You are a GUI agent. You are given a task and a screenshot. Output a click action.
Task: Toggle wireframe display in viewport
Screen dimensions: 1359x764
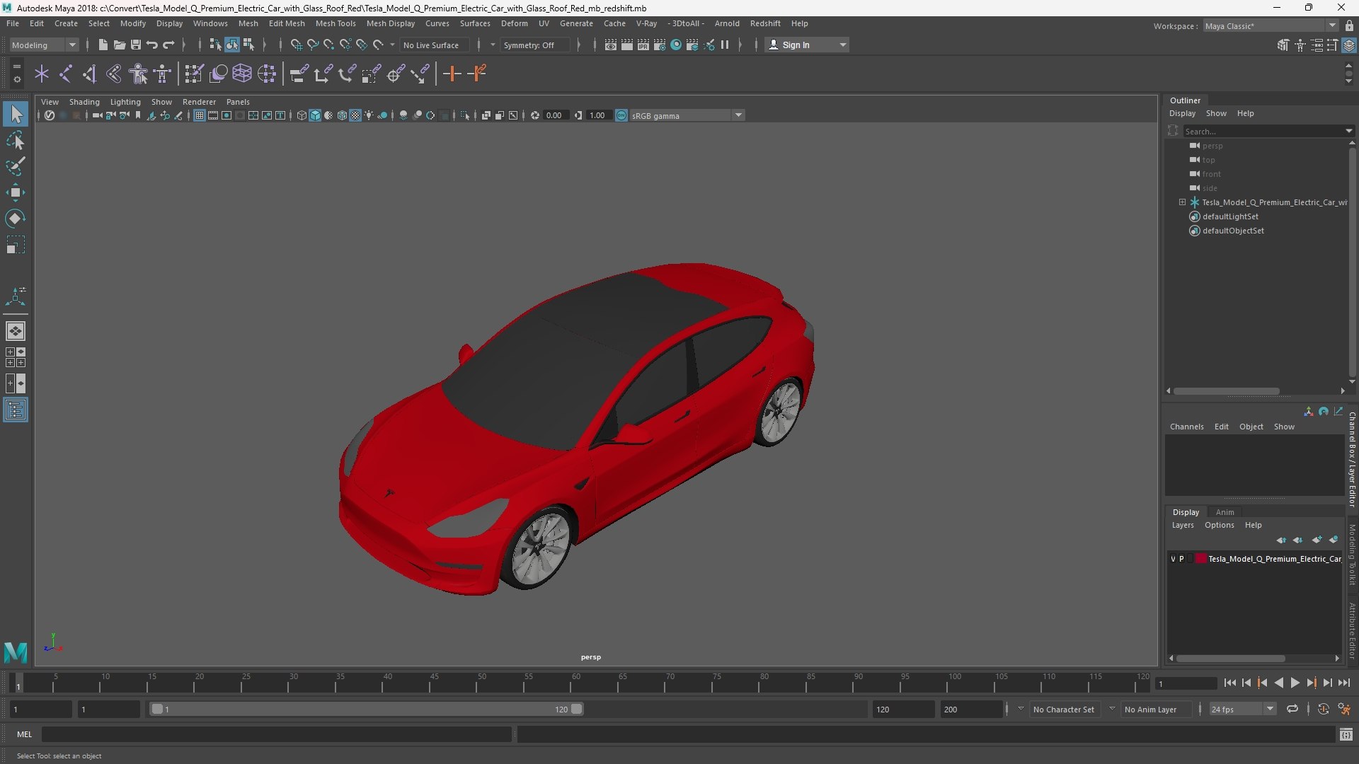pyautogui.click(x=302, y=115)
